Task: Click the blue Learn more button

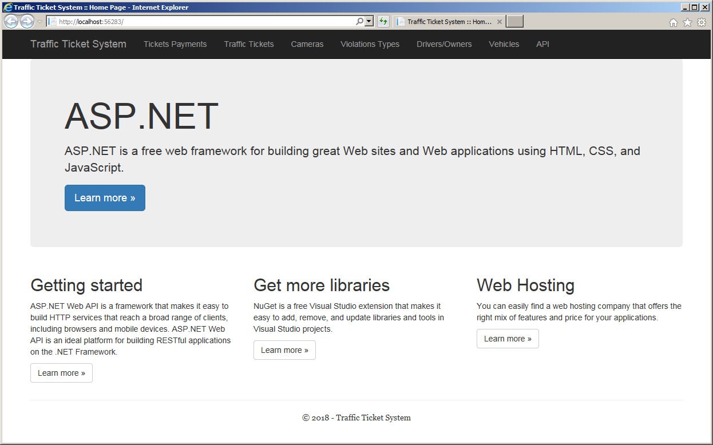Action: [105, 198]
